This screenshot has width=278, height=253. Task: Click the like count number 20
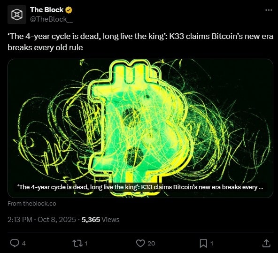pyautogui.click(x=151, y=244)
